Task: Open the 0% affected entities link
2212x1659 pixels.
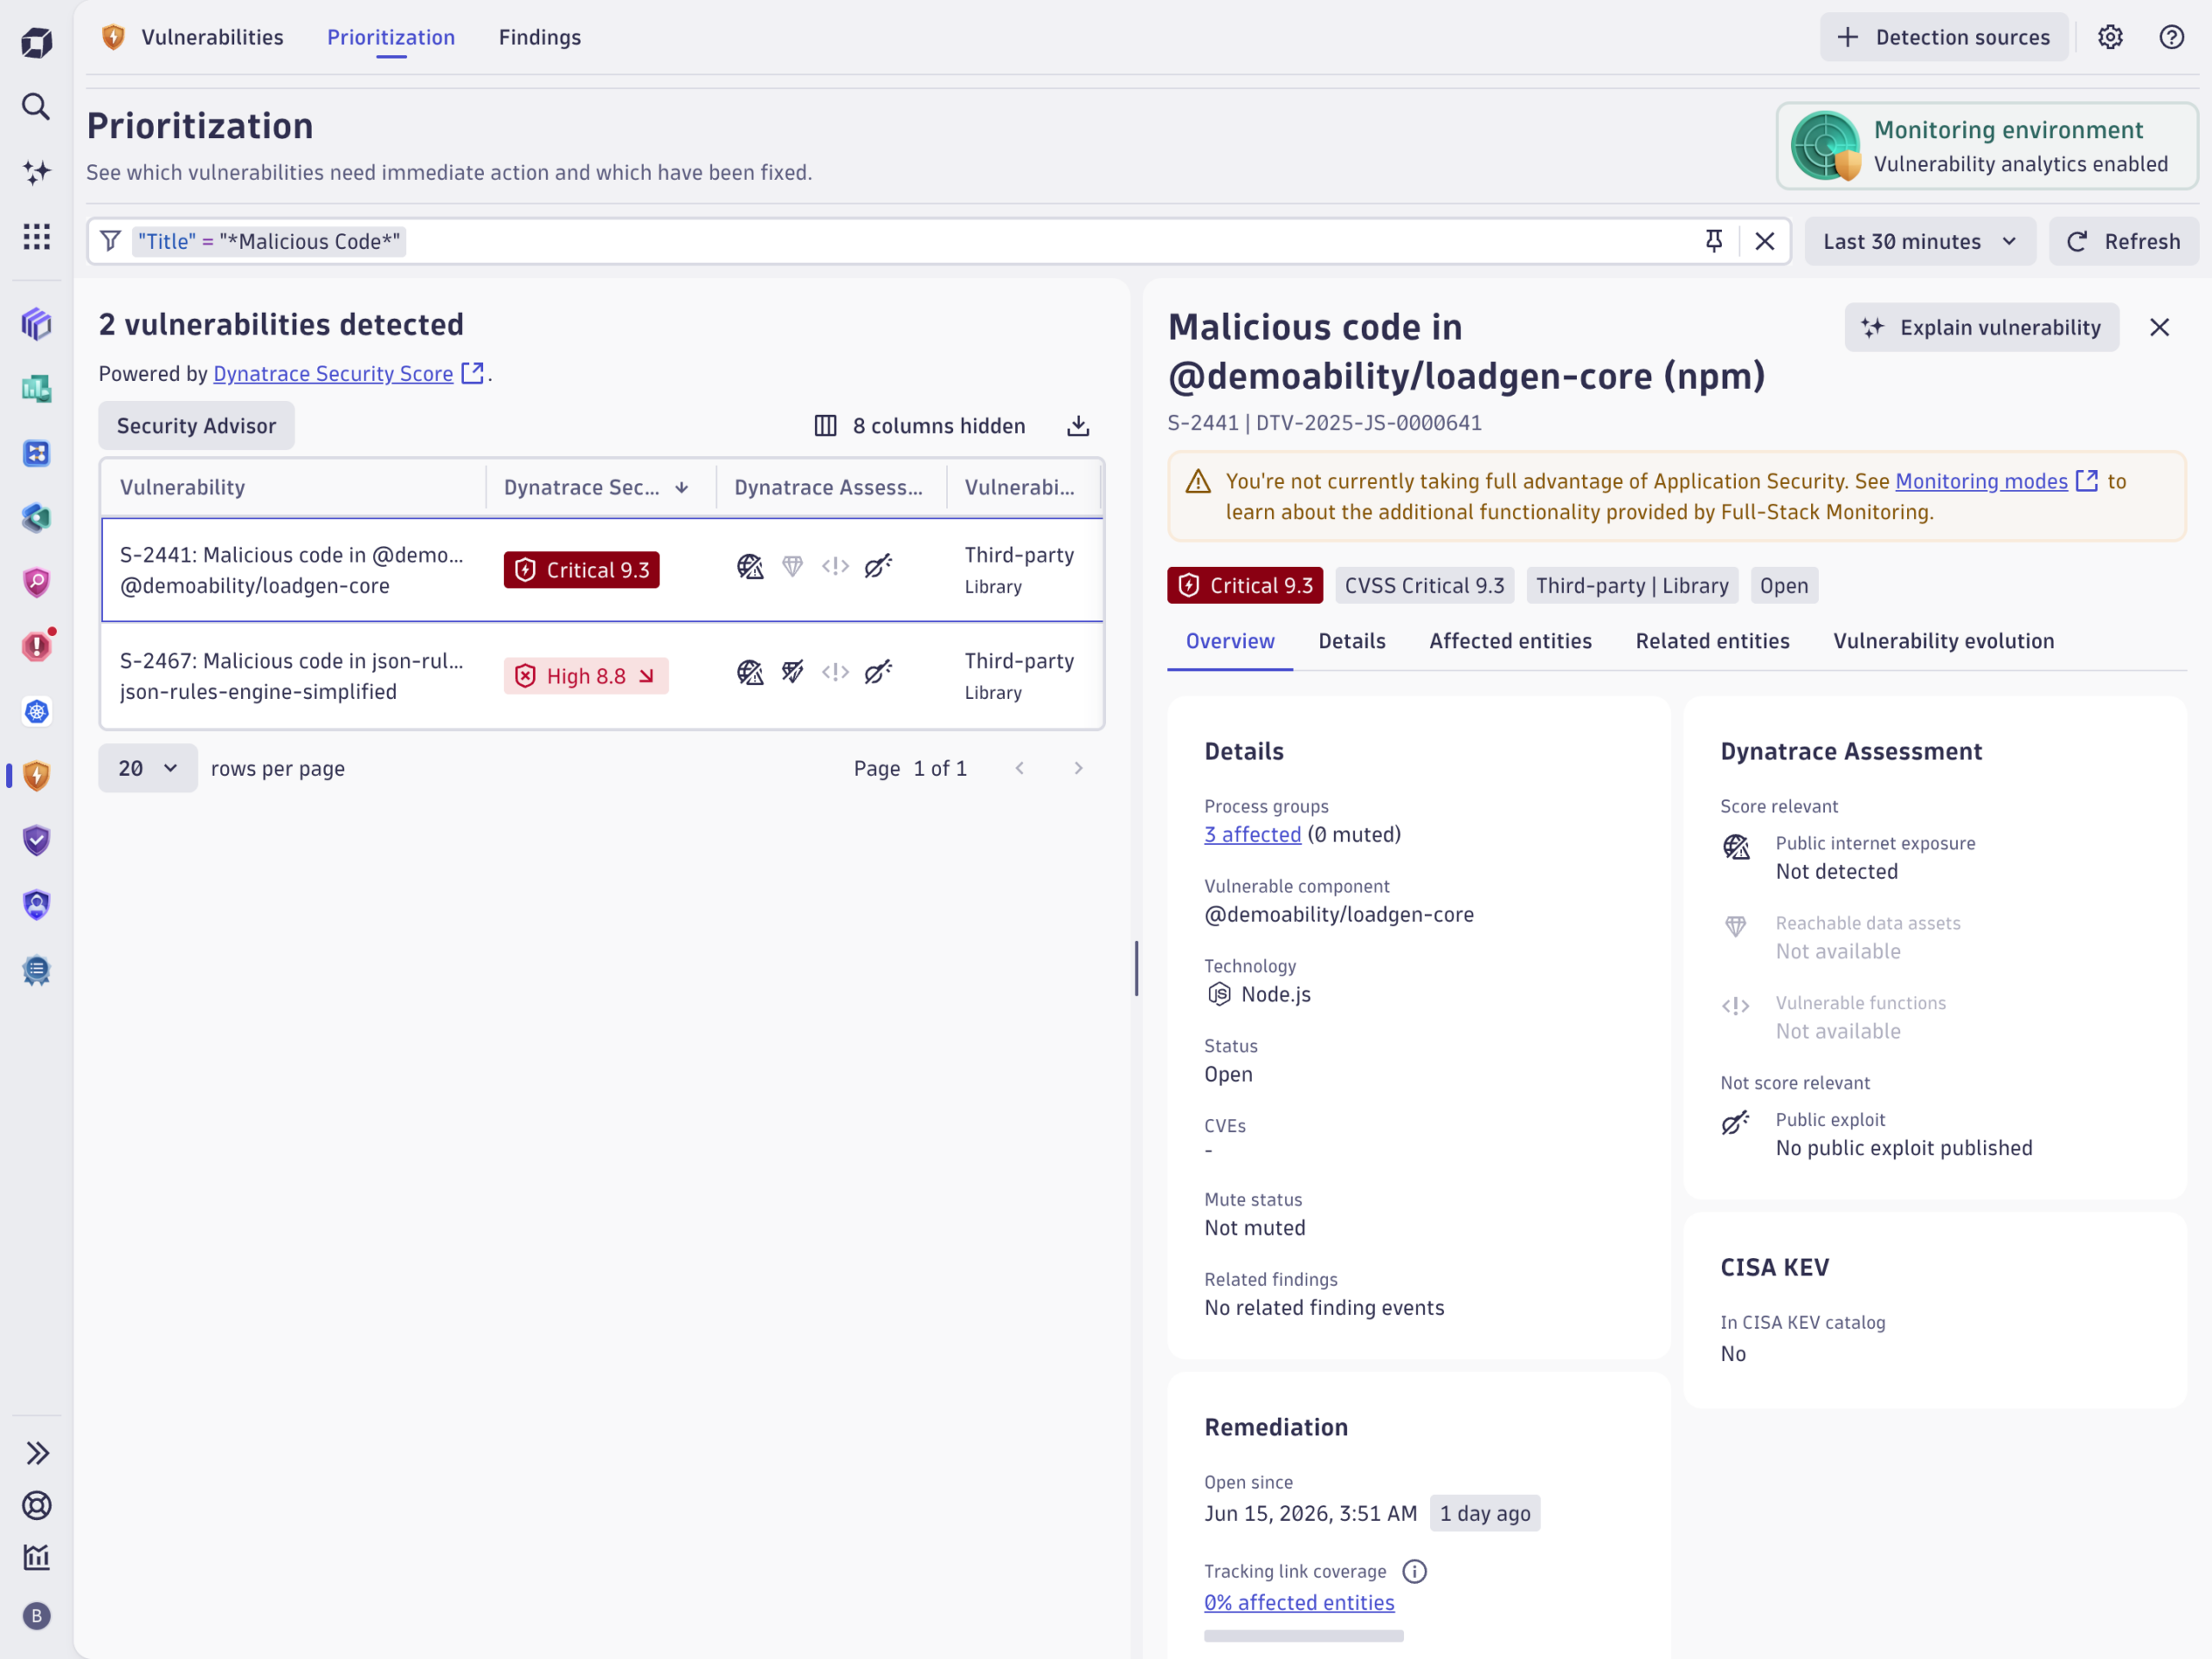Action: click(x=1298, y=1602)
